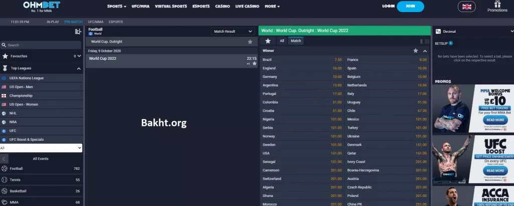This screenshot has width=514, height=206.
Task: Click the Football ball icon in All Events
Action: coord(5,168)
